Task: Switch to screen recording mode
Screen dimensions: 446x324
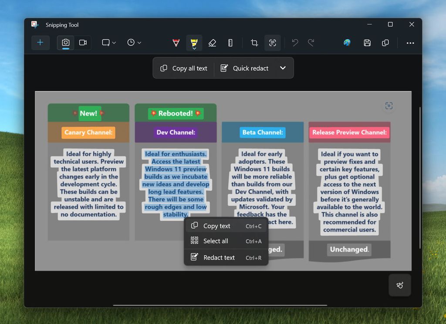Action: [83, 43]
